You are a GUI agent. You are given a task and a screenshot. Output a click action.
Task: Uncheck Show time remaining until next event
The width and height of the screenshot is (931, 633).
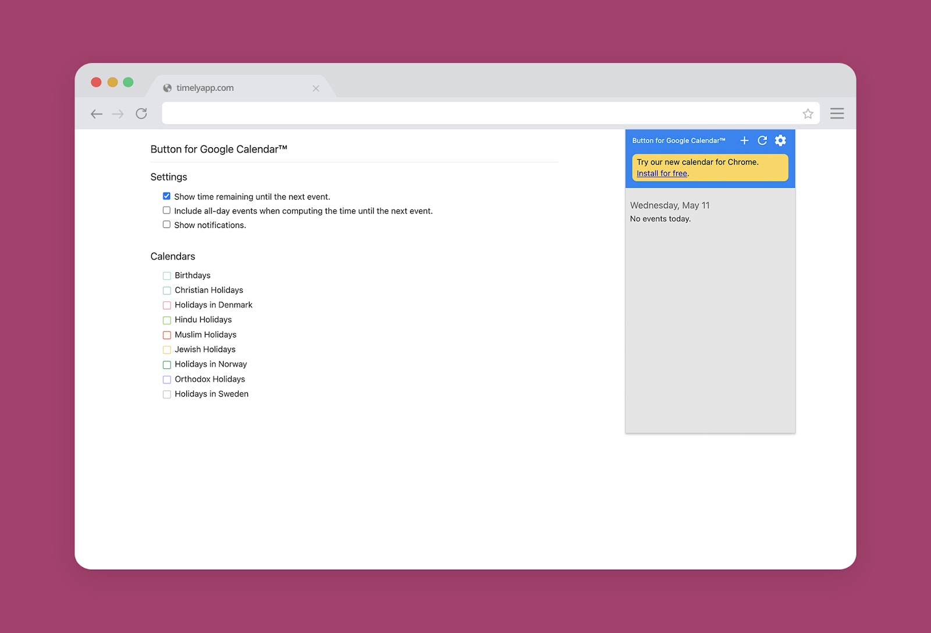tap(166, 196)
